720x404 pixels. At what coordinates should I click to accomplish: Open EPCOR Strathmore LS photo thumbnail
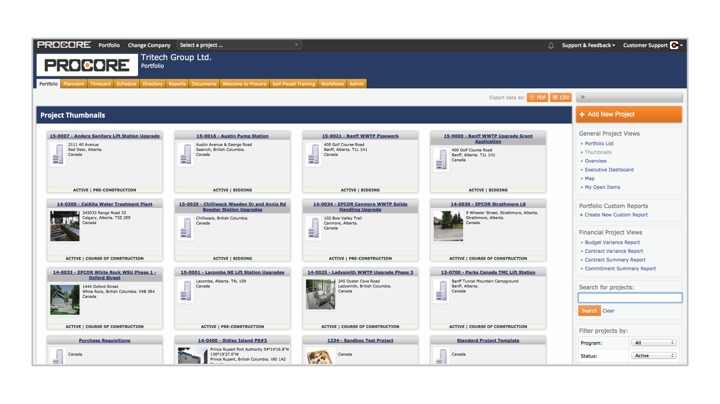[x=448, y=226]
